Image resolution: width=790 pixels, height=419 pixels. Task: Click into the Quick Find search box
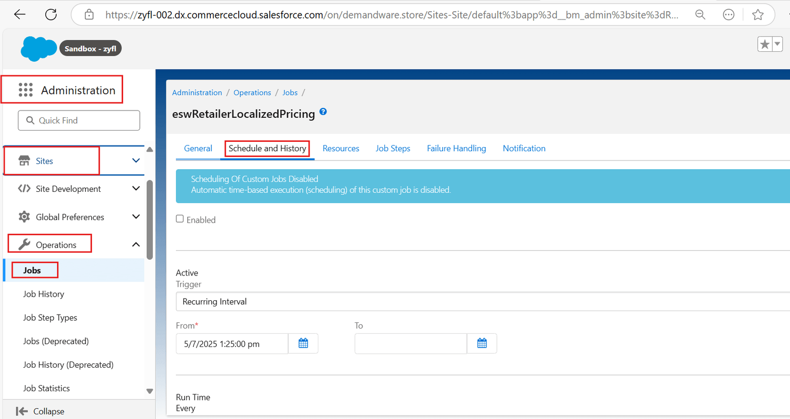(x=79, y=120)
